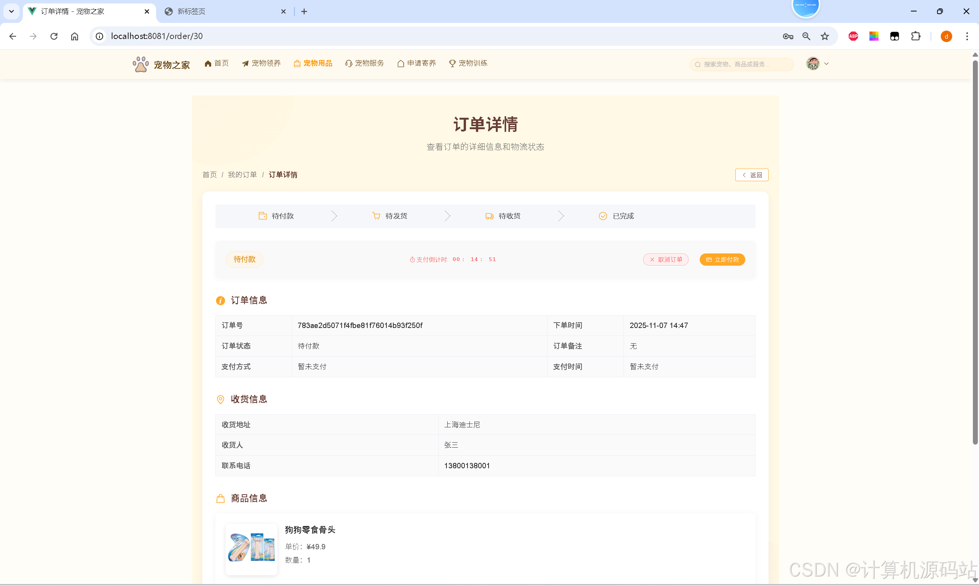979x586 pixels.
Task: Open the 狗狗零食骨头 product thumbnail
Action: pyautogui.click(x=251, y=549)
